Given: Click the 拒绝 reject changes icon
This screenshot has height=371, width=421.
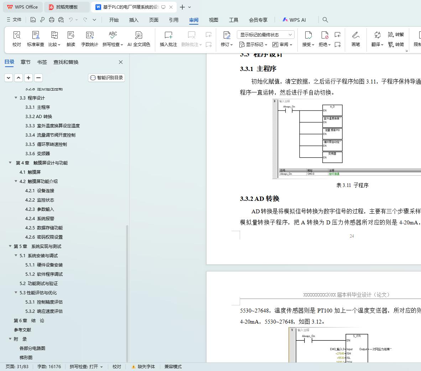Looking at the screenshot, I should tap(324, 39).
